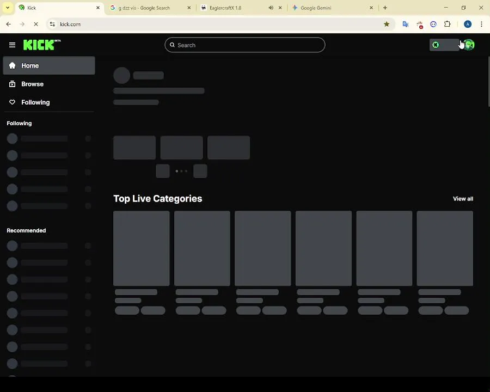Close the Google Gemini tab
Viewport: 490px width, 392px height.
pyautogui.click(x=371, y=8)
